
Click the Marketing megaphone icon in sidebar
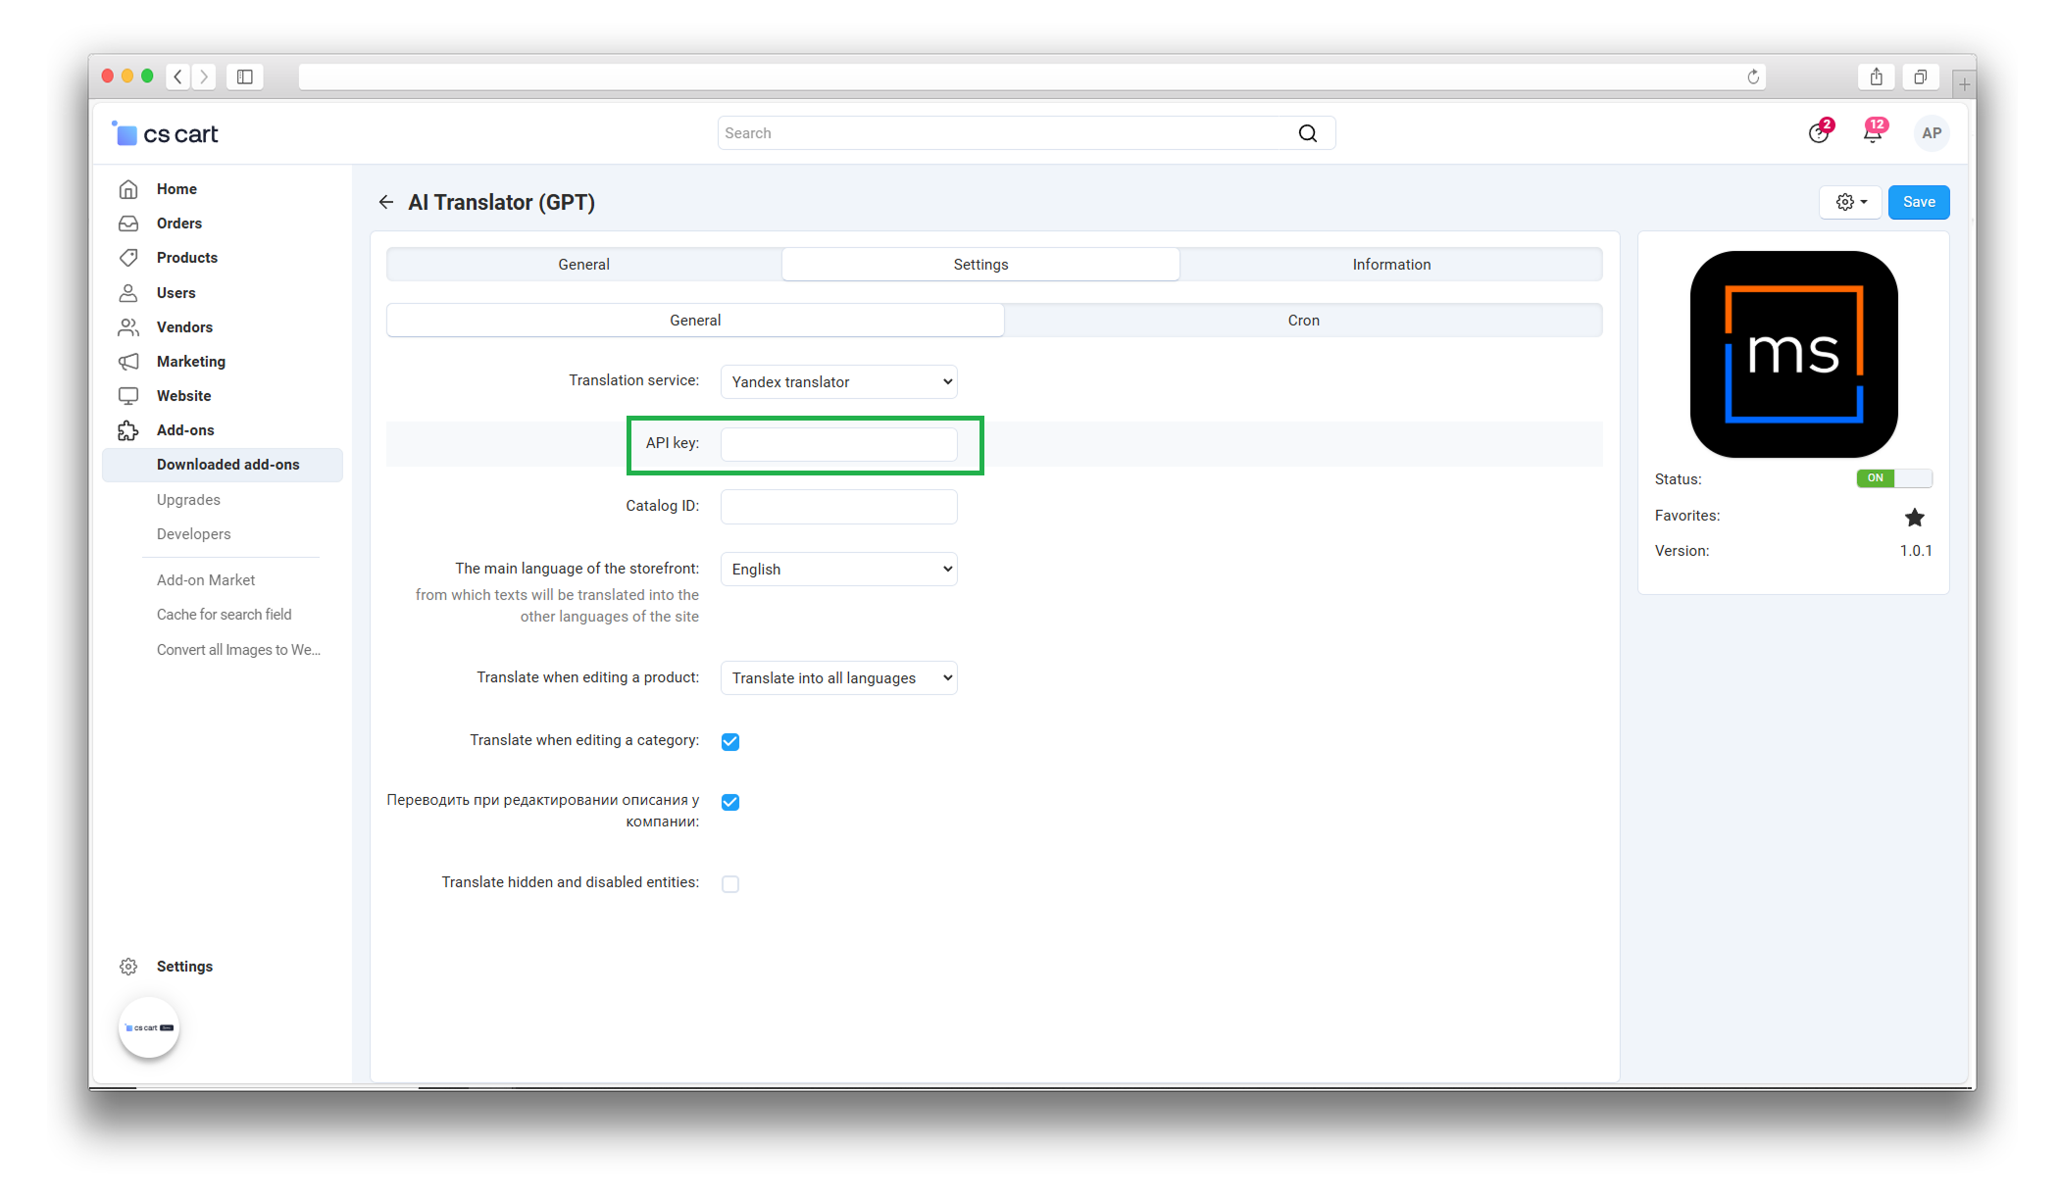coord(128,362)
